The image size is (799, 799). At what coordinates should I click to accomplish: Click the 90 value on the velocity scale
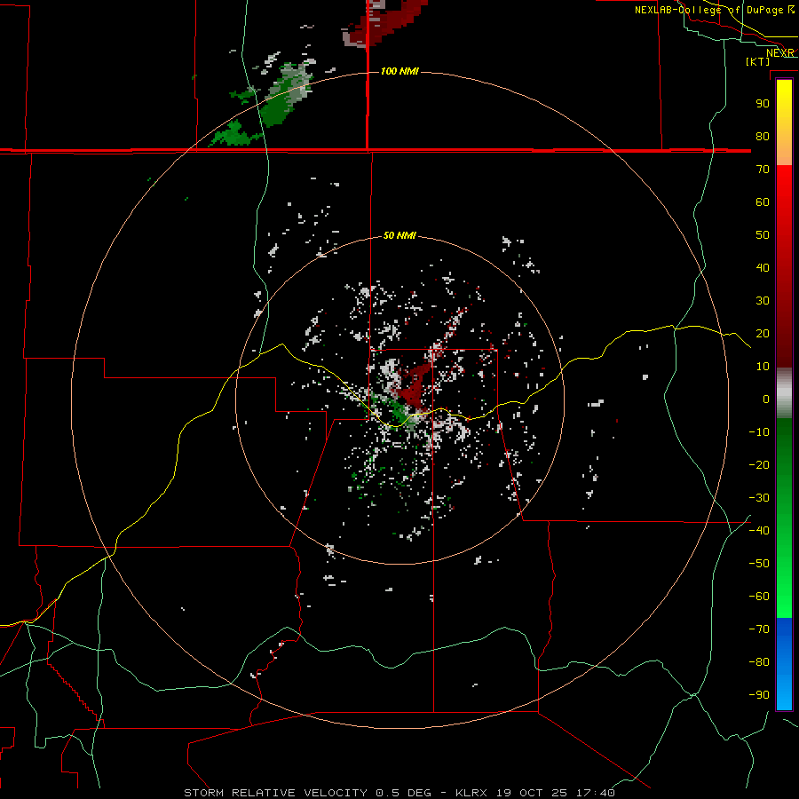pyautogui.click(x=763, y=104)
